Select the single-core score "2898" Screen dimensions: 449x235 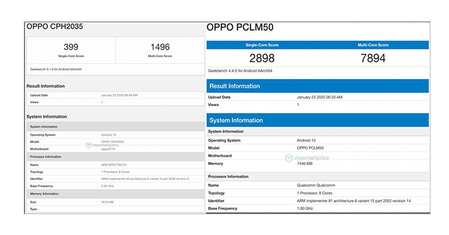click(262, 59)
